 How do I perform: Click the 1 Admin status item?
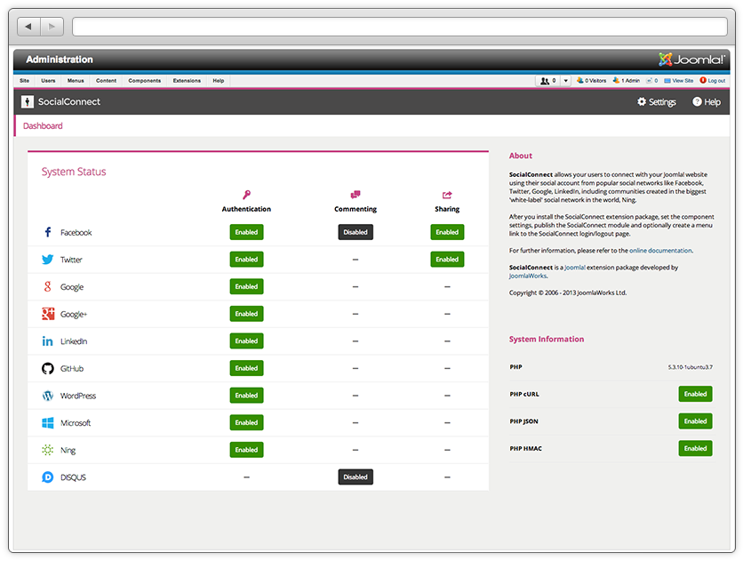click(x=627, y=81)
